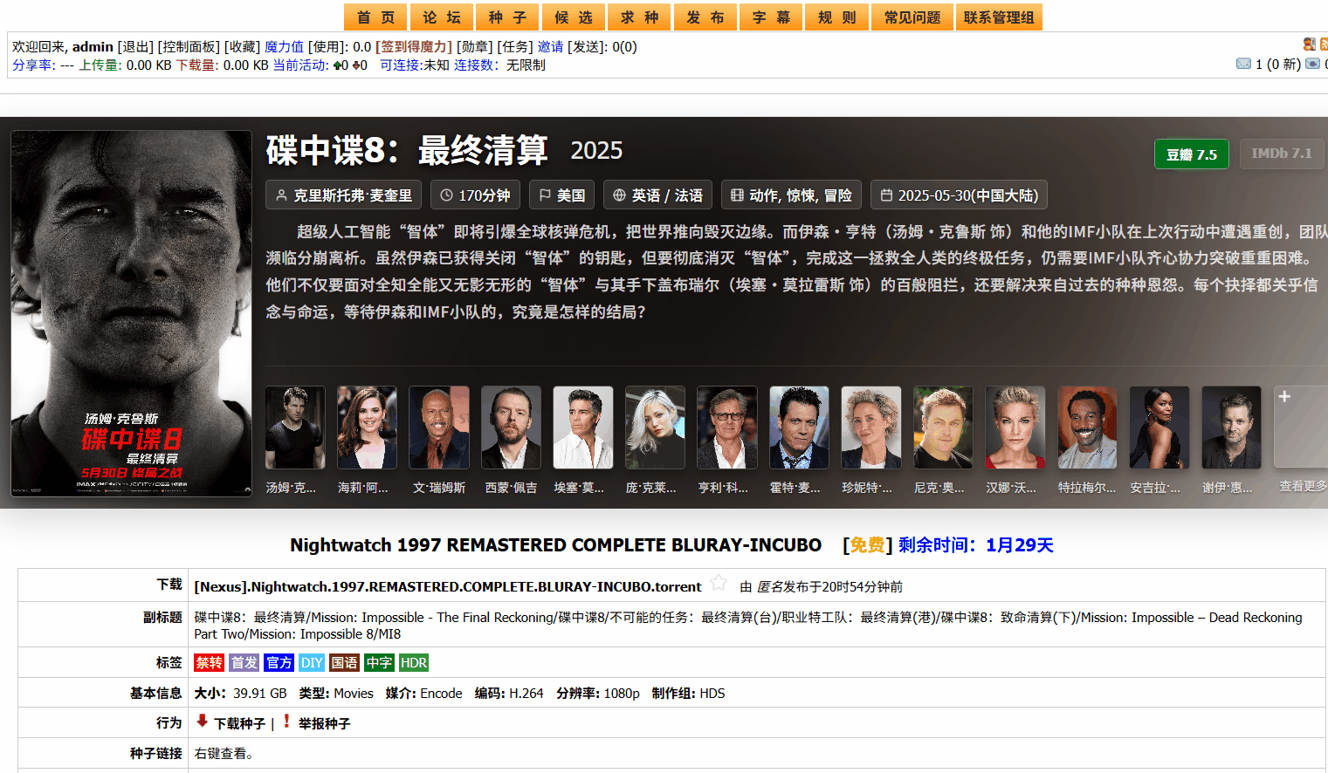
Task: Click 庞·克莱... cast photo
Action: tap(655, 428)
